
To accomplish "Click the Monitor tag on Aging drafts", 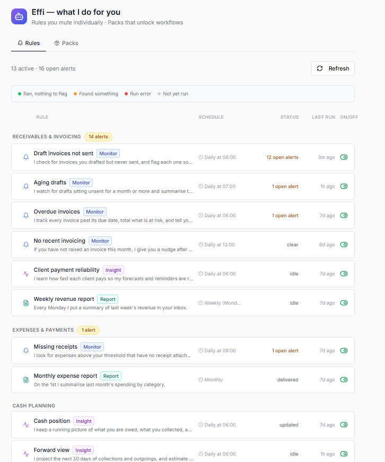I will (81, 183).
